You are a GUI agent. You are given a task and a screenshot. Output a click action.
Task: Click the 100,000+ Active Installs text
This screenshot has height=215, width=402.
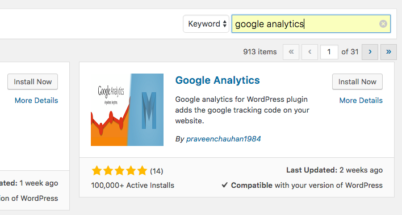tap(132, 186)
